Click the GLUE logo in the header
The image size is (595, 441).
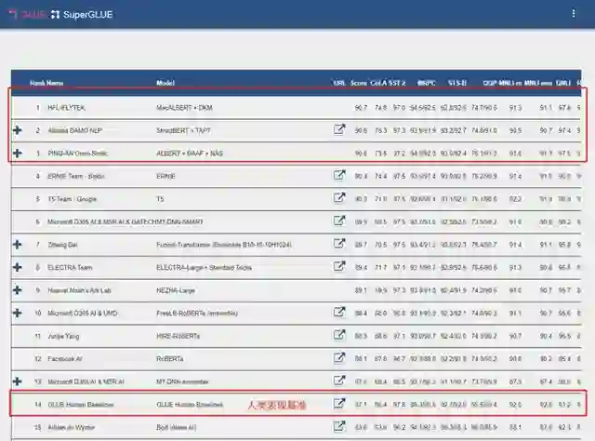(28, 15)
